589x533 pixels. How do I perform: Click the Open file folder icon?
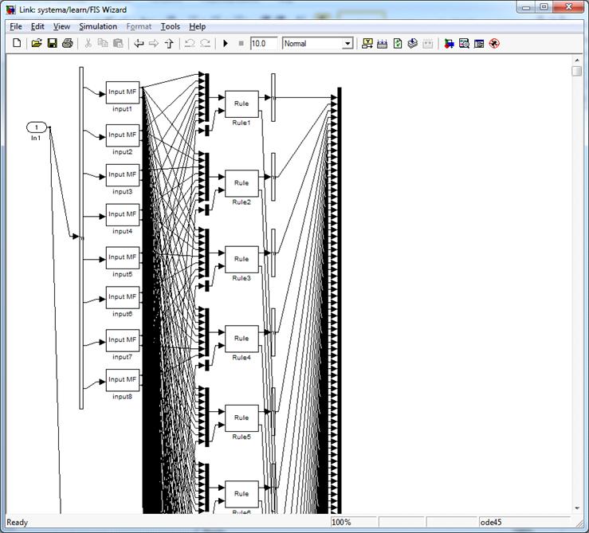point(37,44)
